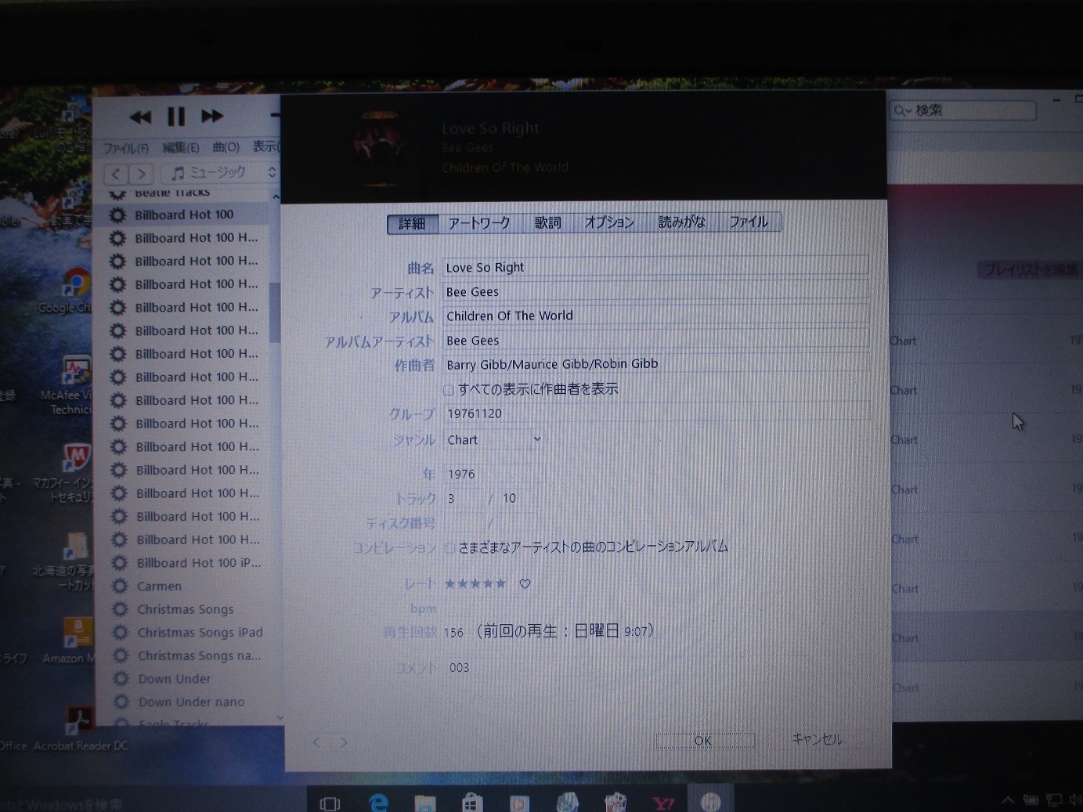Image resolution: width=1083 pixels, height=812 pixels.
Task: Click the five-star rating control
Action: tap(475, 584)
